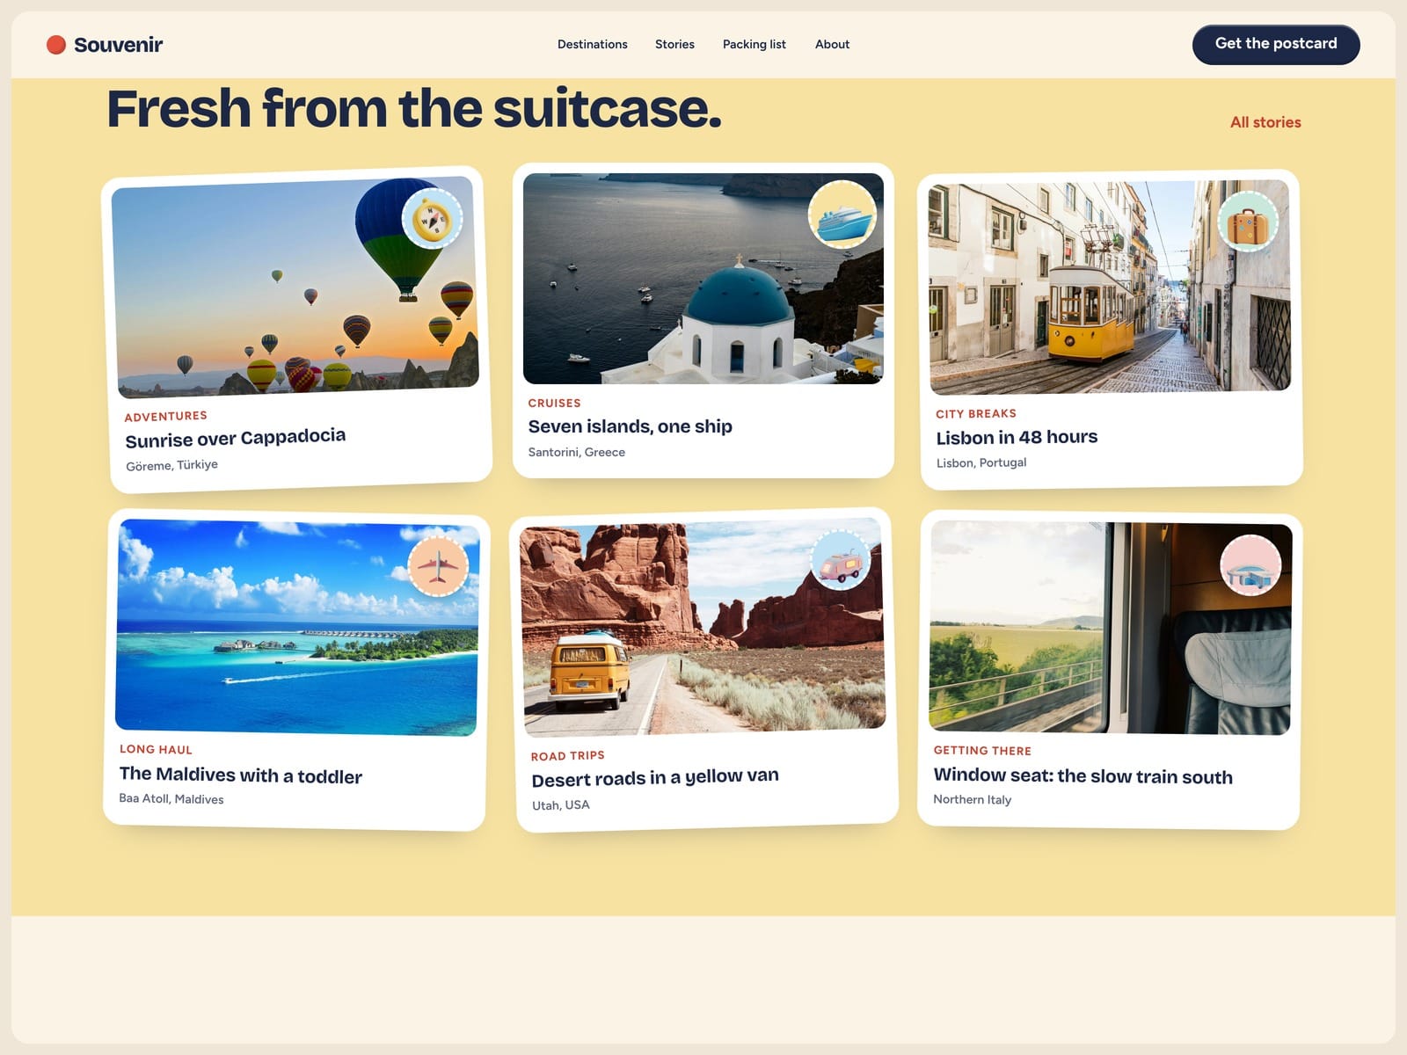Open the Destinations menu item
Image resolution: width=1407 pixels, height=1055 pixels.
(593, 44)
